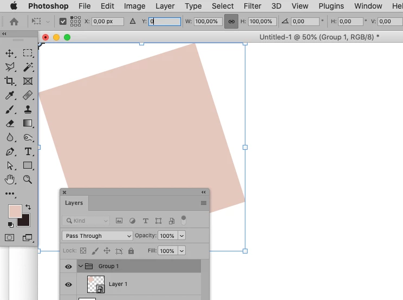Viewport: 403px width, 300px height.
Task: Select the Eraser tool
Action: pos(10,124)
